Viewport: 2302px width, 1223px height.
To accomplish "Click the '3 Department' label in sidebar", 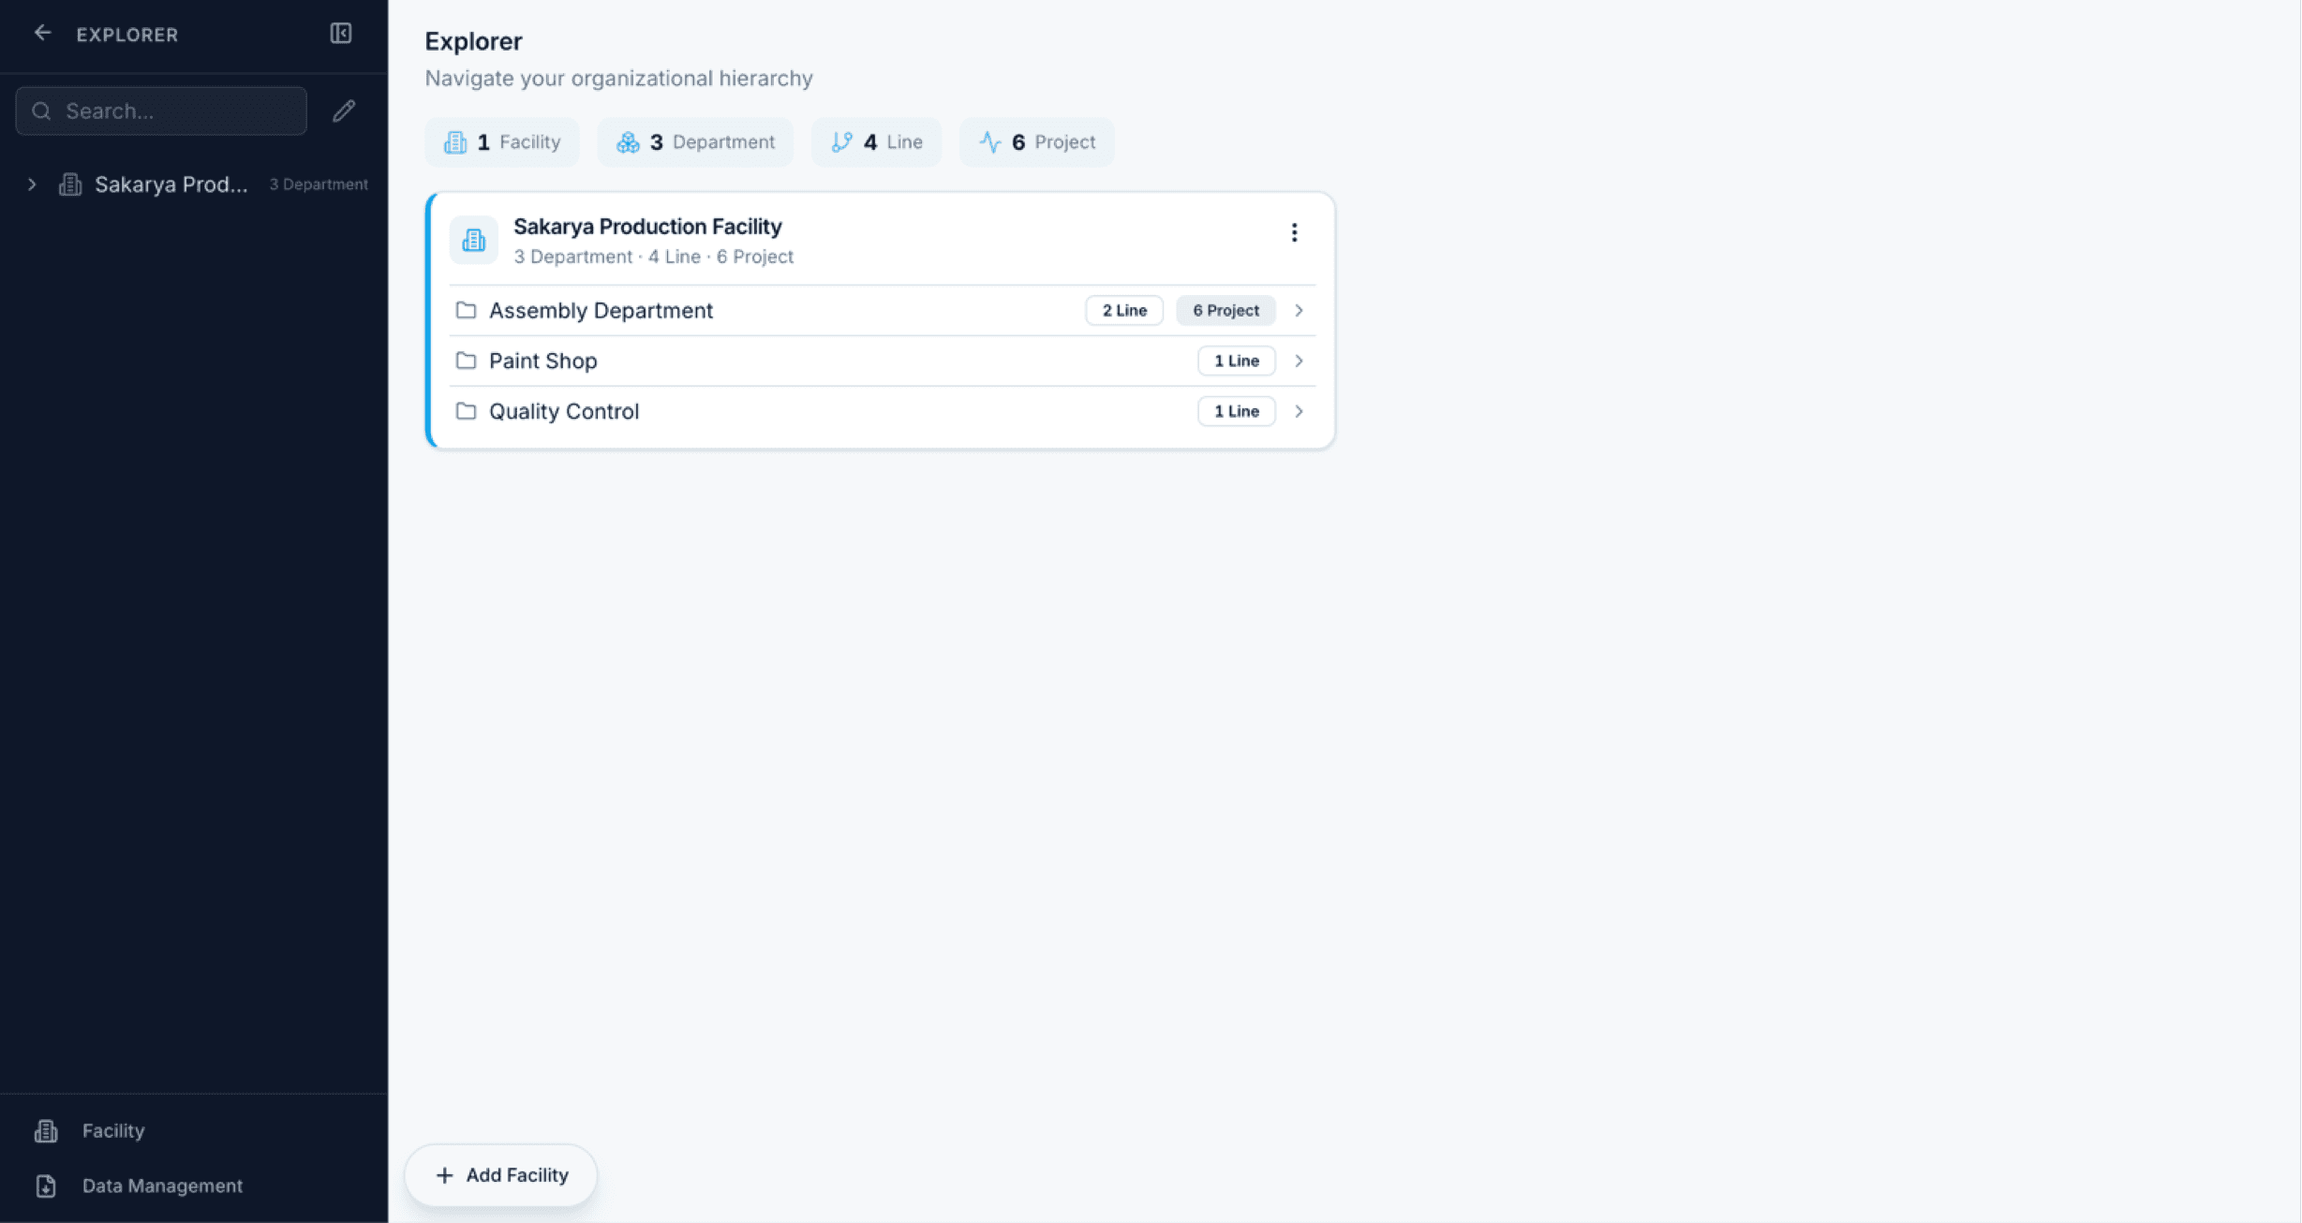I will tap(319, 184).
